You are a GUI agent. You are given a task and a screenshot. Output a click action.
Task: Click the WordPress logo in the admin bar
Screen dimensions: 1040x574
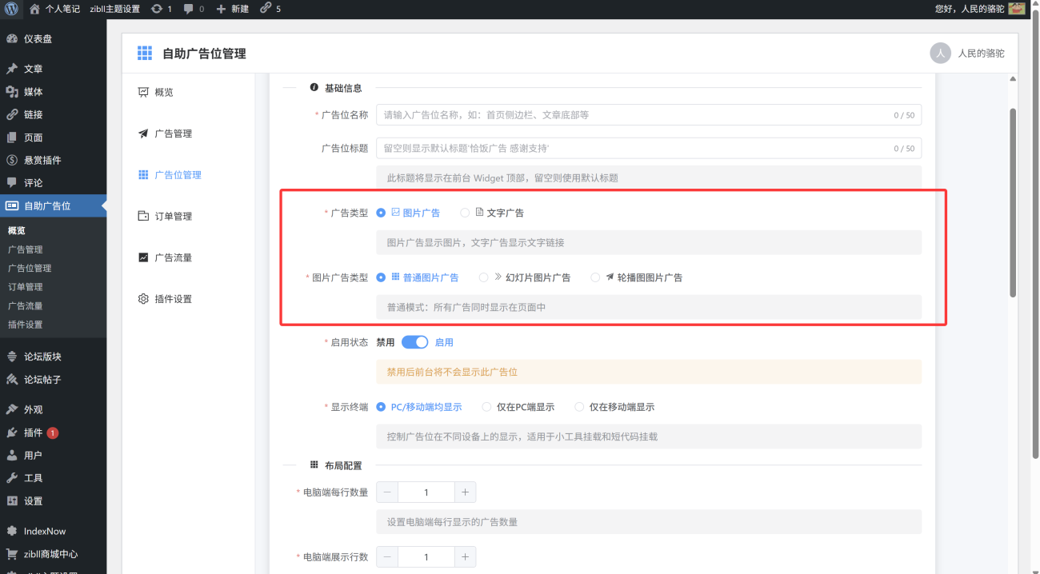click(x=11, y=9)
